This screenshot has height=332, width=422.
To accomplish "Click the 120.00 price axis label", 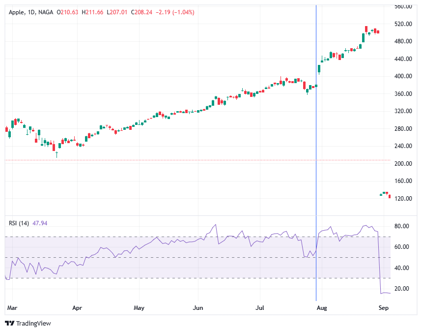I will point(402,198).
